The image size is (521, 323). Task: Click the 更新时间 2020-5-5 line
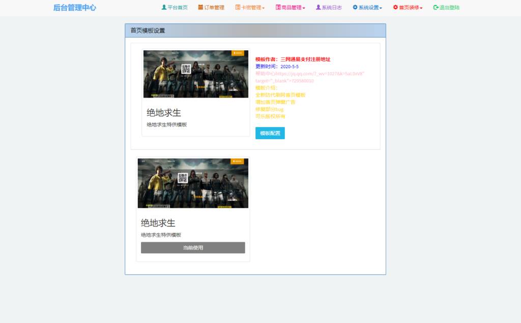[x=277, y=67]
